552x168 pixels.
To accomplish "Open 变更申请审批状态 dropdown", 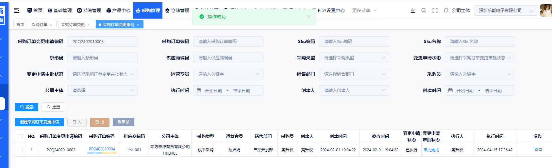I will (x=102, y=74).
